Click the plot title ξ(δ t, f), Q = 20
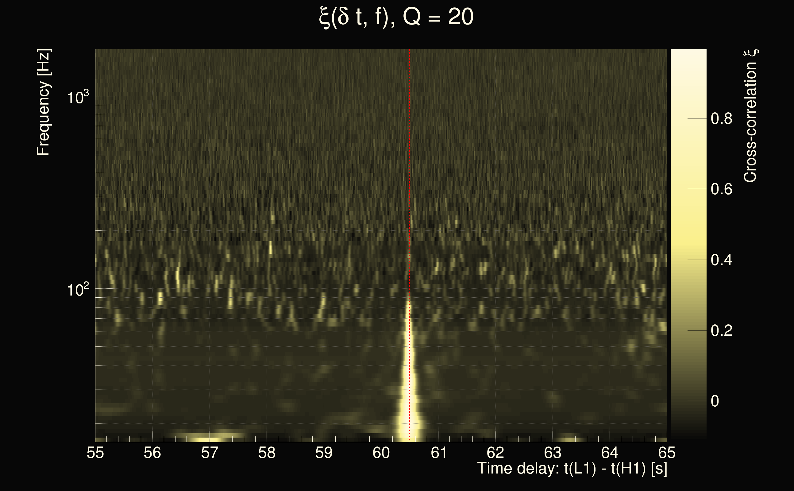The width and height of the screenshot is (794, 491). [x=396, y=17]
